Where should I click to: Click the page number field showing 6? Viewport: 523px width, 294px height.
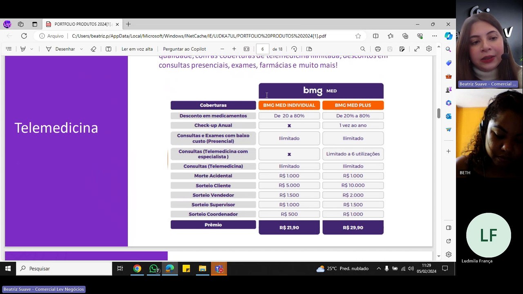263,49
